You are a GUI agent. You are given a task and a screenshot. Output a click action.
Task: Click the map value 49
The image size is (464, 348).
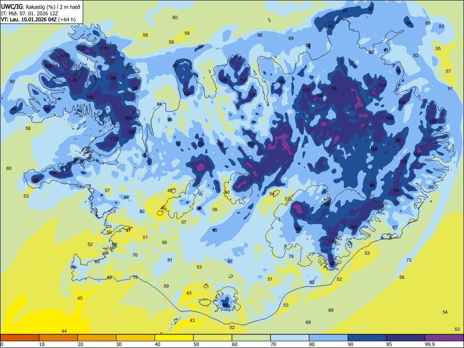109,277
